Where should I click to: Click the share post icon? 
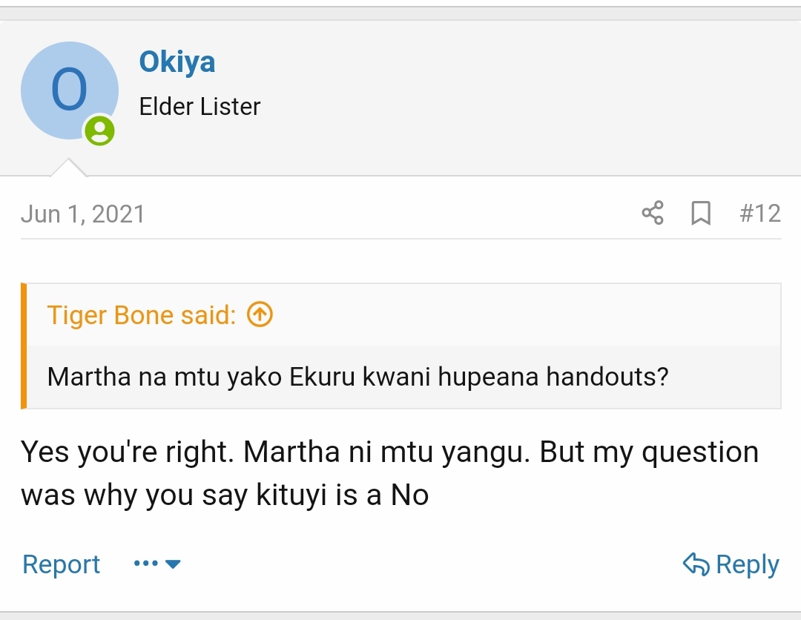coord(653,214)
